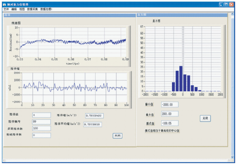This screenshot has height=164, width=237.
Task: Click the 最小值 field showing -2001.00
Action: (169, 105)
